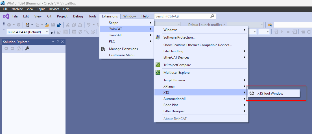Click the Solution Explorer wrench Properties icon
Image resolution: width=312 pixels, height=134 pixels.
click(27, 48)
